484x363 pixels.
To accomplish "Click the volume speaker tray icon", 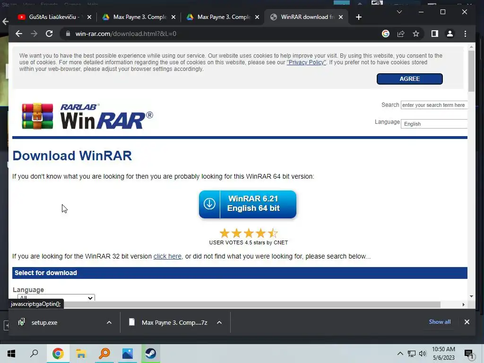I will coord(423,354).
